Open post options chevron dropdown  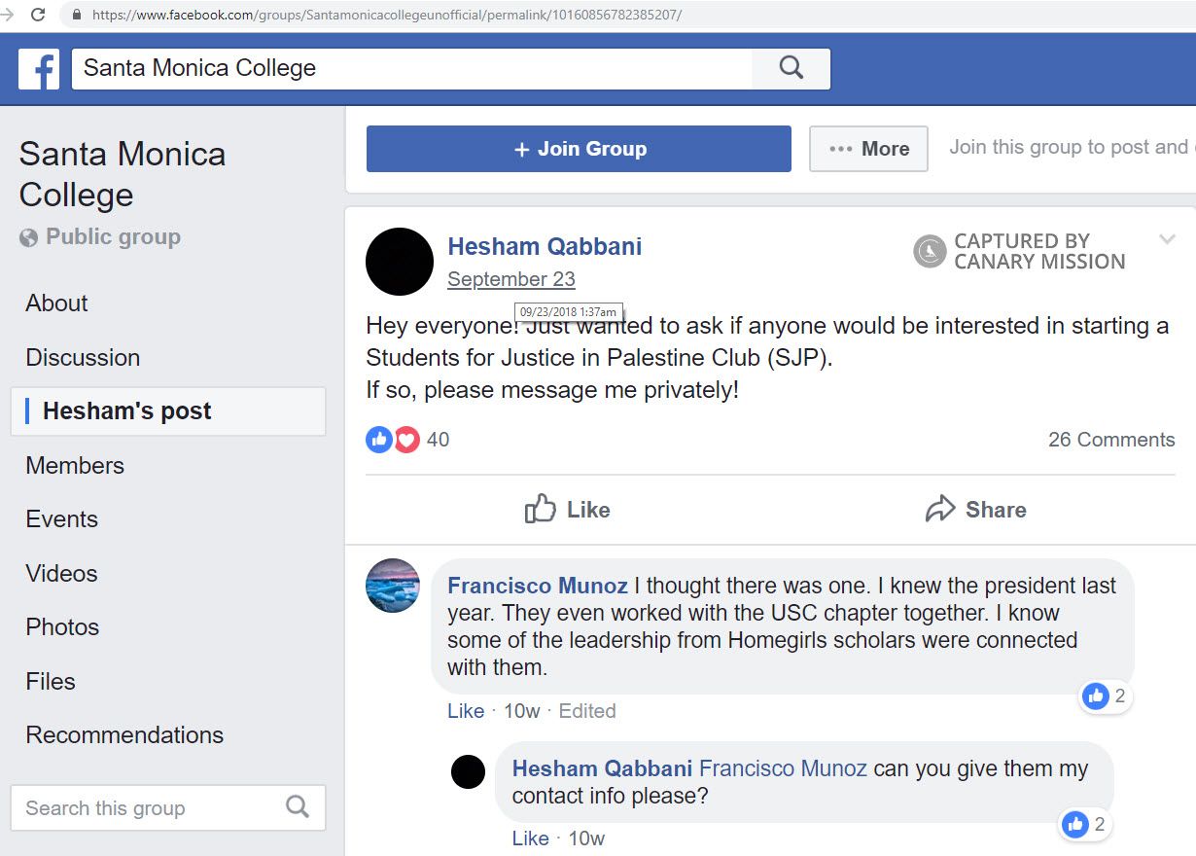click(x=1168, y=239)
